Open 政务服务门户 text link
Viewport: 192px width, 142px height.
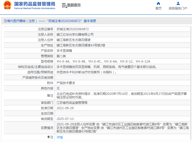(178, 8)
